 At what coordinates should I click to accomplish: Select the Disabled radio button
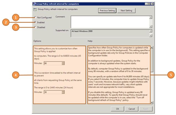point(35,27)
